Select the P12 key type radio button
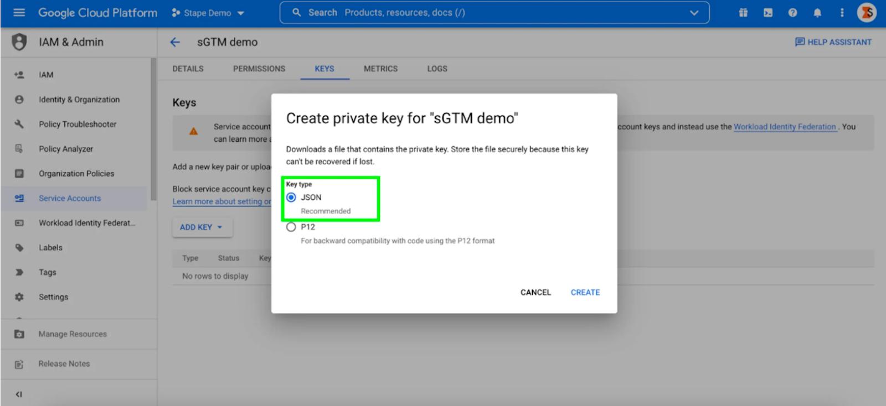The image size is (886, 406). (291, 227)
